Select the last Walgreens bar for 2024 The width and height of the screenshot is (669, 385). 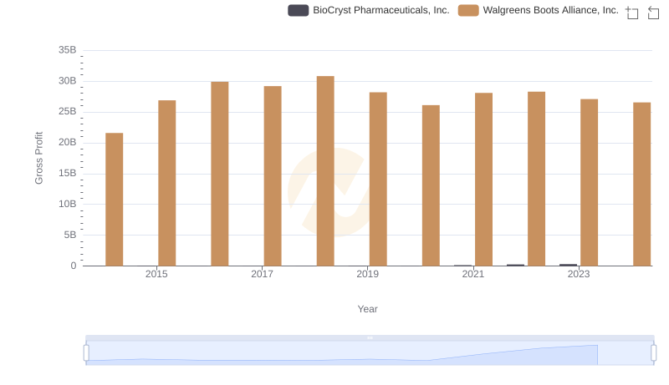(641, 184)
